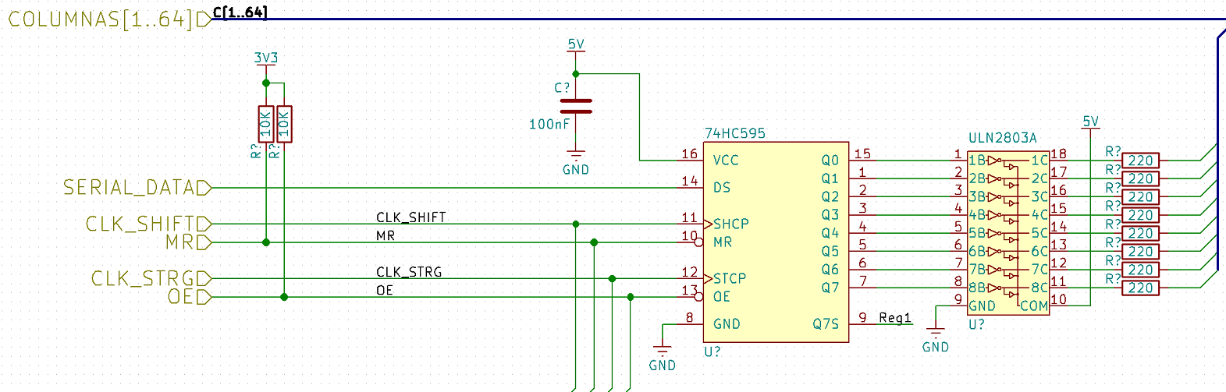Viewport: 1226px width, 392px height.
Task: Click the junction dot at the 3V3 supply node
Action: (266, 83)
